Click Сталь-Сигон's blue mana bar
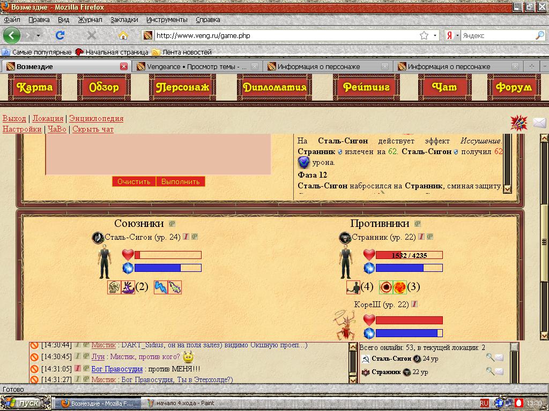 168,268
